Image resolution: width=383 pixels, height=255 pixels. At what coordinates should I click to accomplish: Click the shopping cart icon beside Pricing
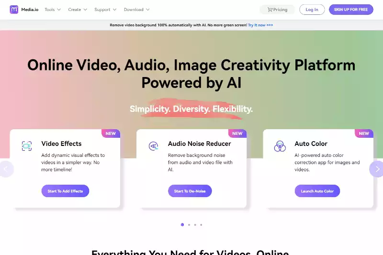[x=270, y=10]
